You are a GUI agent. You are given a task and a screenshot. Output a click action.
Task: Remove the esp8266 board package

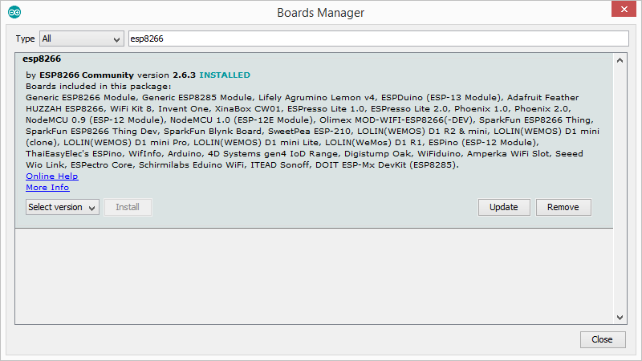click(x=563, y=207)
